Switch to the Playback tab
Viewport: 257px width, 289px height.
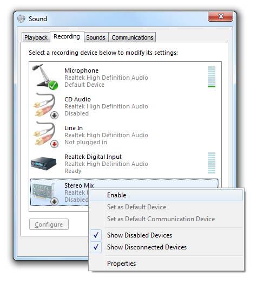36,37
